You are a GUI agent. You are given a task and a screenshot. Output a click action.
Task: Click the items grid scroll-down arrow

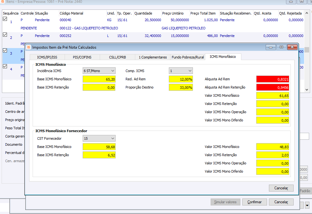click(x=307, y=90)
